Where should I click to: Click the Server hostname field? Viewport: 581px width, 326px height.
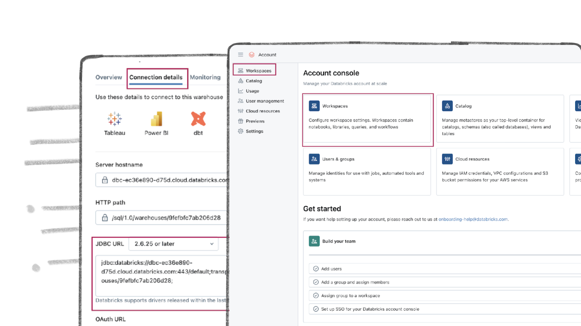[x=162, y=180]
